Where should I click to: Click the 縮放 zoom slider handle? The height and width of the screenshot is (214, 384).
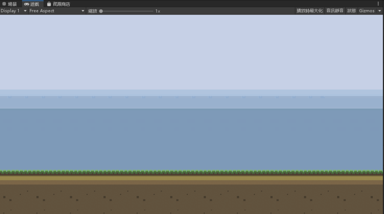pyautogui.click(x=101, y=11)
